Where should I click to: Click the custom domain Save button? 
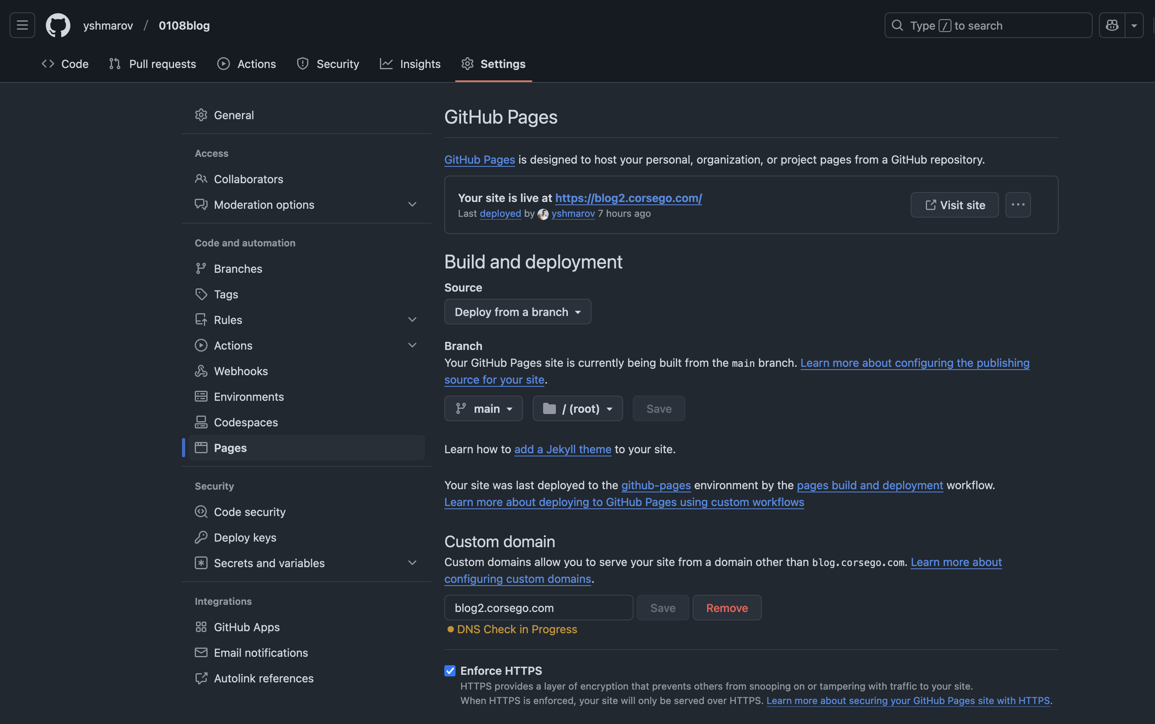pos(663,608)
